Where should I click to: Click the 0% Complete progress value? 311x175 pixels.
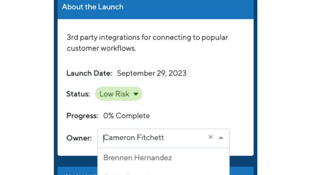[x=126, y=116]
